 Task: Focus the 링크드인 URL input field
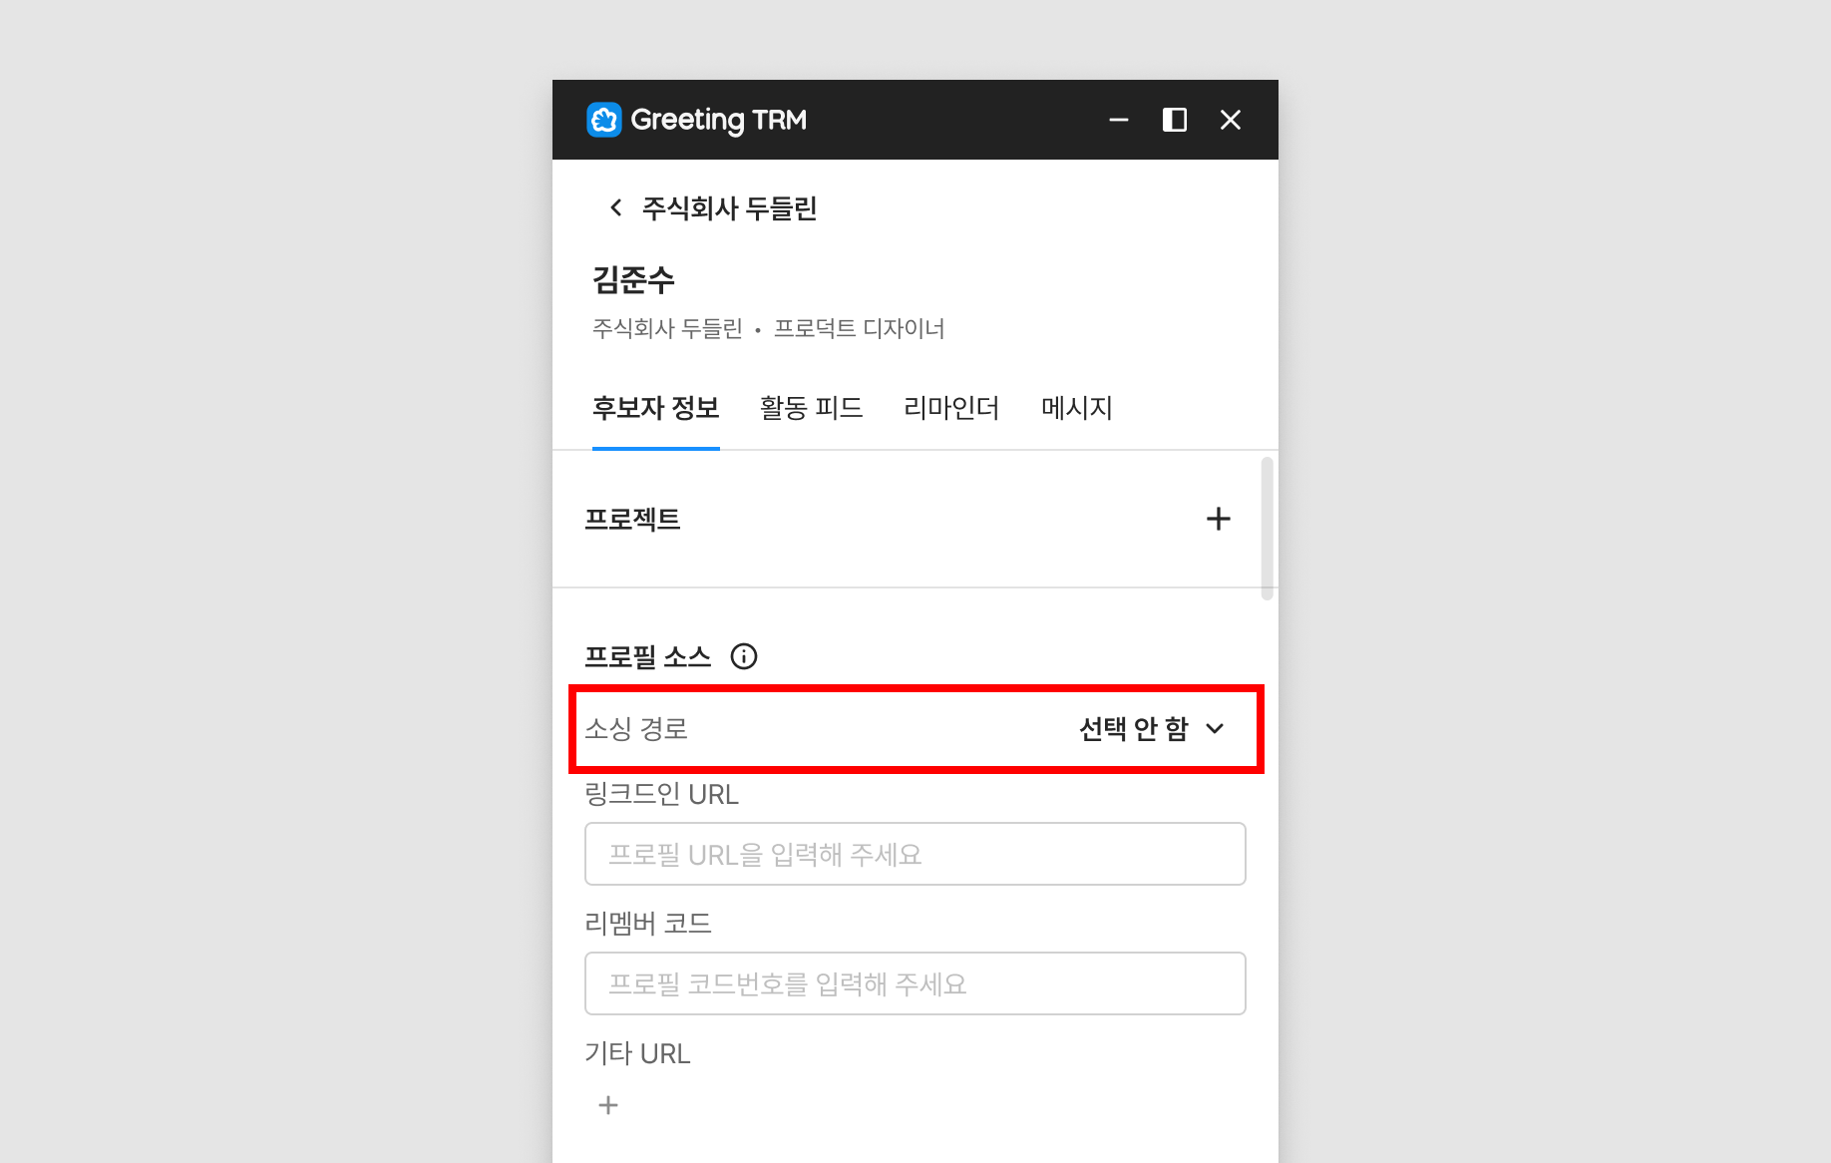click(915, 854)
